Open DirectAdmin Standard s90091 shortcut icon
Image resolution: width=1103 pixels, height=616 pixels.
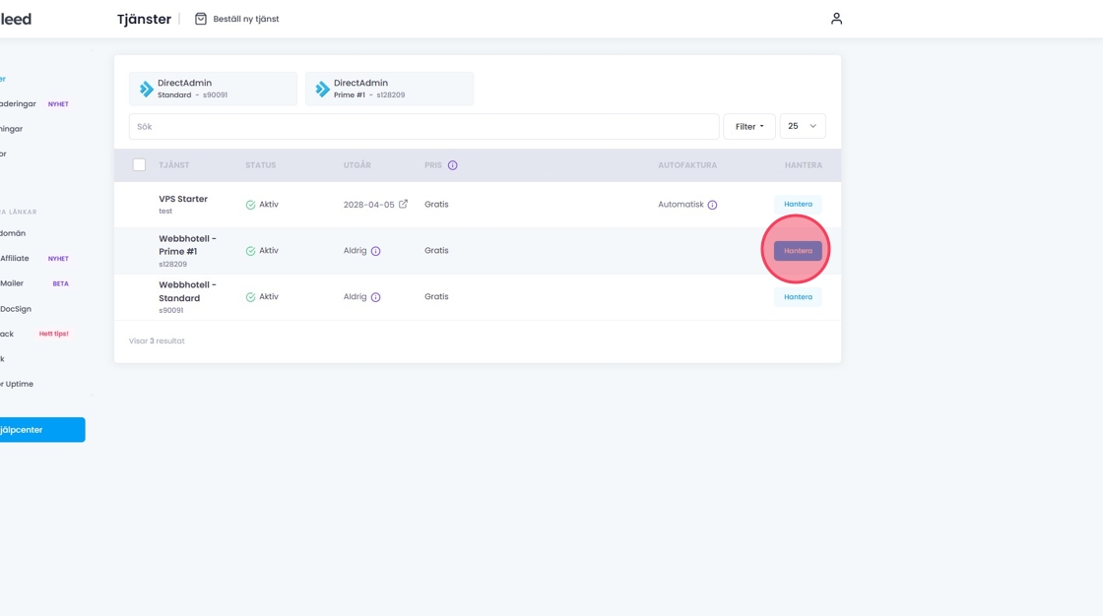[146, 89]
